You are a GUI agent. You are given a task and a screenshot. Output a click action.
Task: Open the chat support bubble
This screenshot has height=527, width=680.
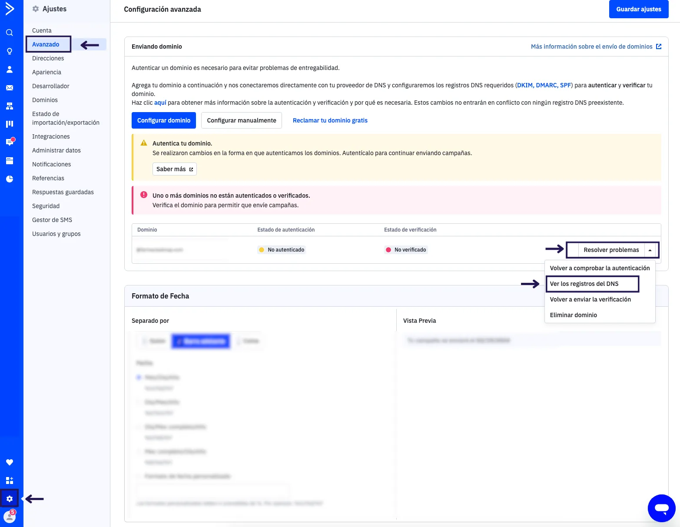click(x=662, y=508)
